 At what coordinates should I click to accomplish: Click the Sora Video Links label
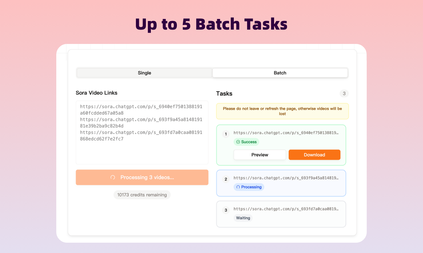click(x=97, y=93)
